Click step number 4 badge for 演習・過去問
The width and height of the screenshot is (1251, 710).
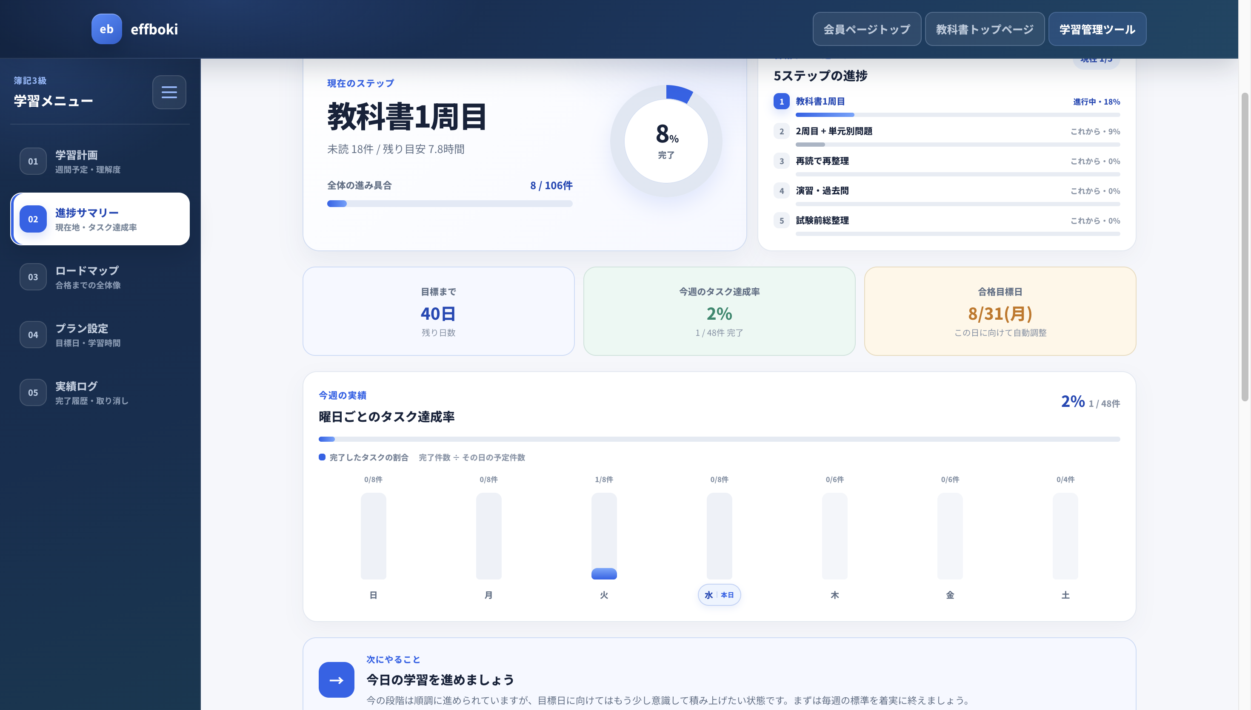(x=781, y=190)
